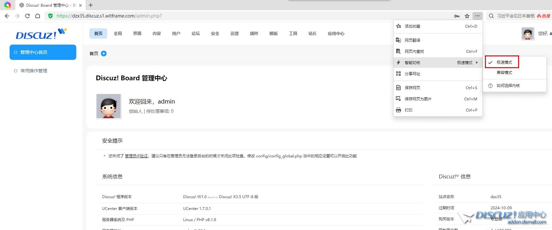Click the browser forward arrow
Image resolution: width=552 pixels, height=230 pixels.
tap(17, 16)
